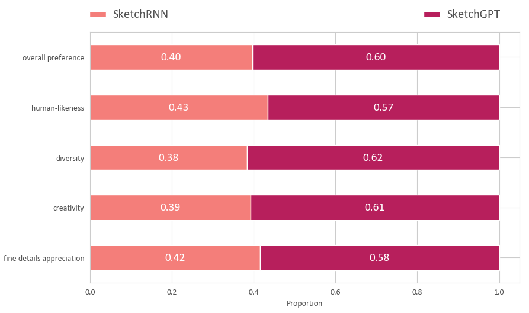Select the human-likeness SketchGPT bar segment
The image size is (529, 313).
click(383, 108)
